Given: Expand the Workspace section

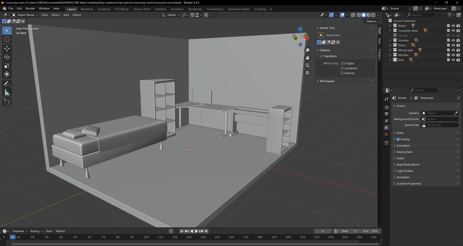Looking at the screenshot, I should click(x=327, y=81).
